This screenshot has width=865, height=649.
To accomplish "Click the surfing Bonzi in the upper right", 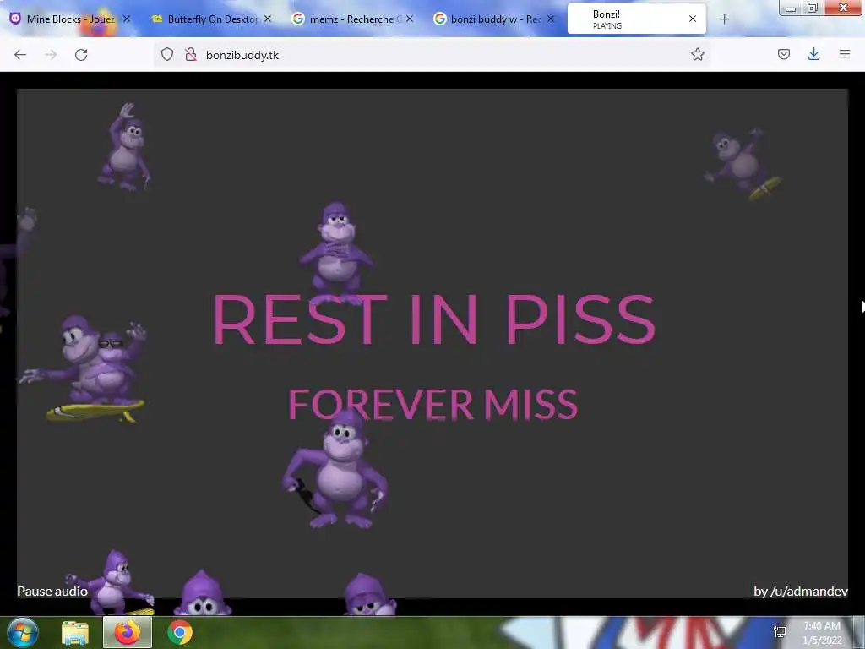I will (x=743, y=164).
